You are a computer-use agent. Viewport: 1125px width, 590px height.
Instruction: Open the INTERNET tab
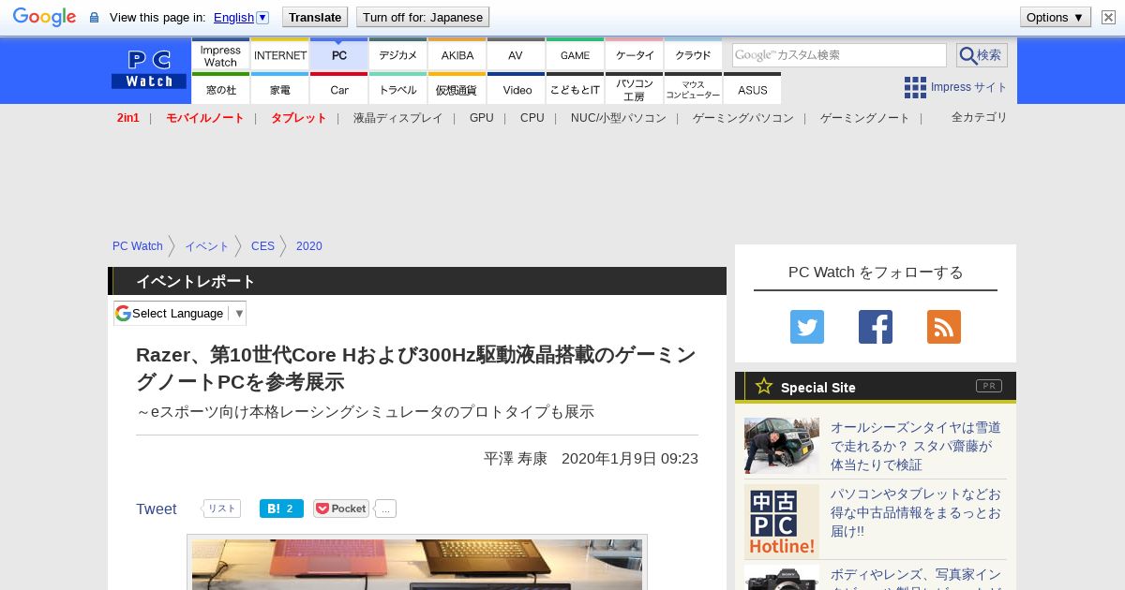[x=280, y=55]
